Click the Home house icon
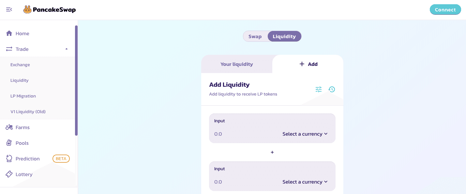Viewport: 466px width, 194px height. pos(9,34)
